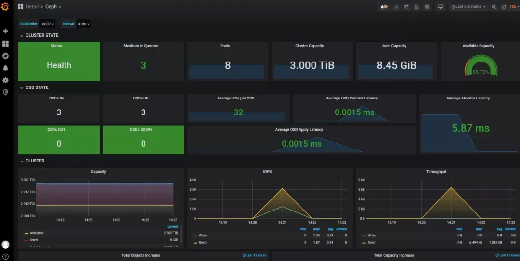Viewport: 520px width, 261px height.
Task: Open the Alerting bell icon
Action: coord(5,68)
